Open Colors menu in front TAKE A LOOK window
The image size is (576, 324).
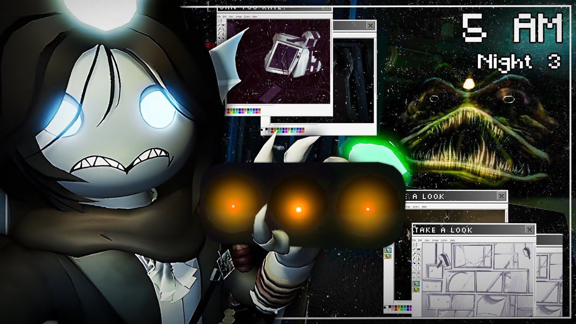click(x=445, y=240)
